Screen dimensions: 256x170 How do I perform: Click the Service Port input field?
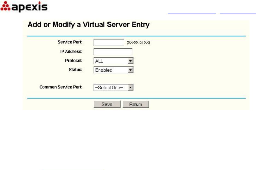109,42
